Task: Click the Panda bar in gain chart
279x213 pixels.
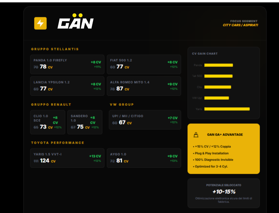Action: (x=218, y=65)
